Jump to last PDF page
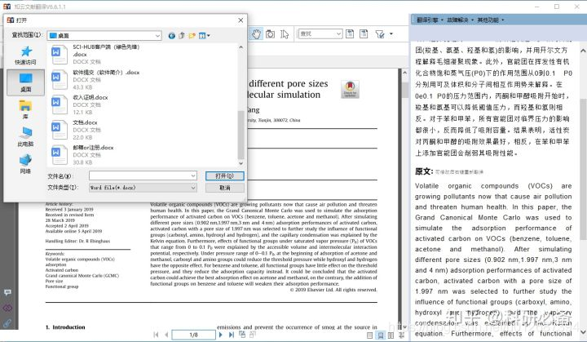The image size is (587, 342). pos(232,335)
